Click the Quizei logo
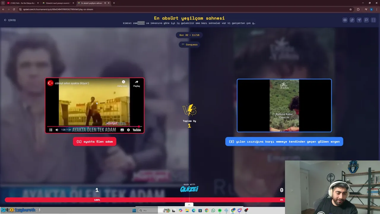Image resolution: width=380 pixels, height=214 pixels. point(189,189)
